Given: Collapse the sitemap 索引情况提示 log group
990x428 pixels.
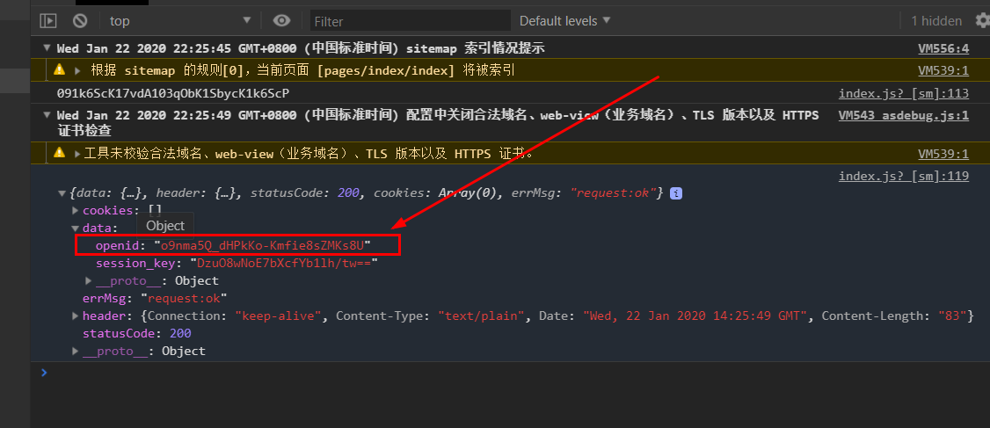Looking at the screenshot, I should point(46,48).
